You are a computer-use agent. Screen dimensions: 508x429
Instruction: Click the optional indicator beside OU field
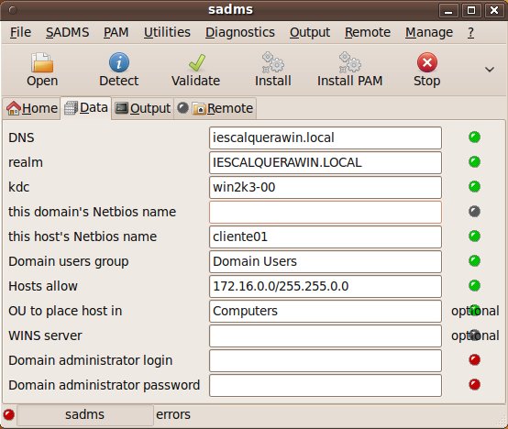point(475,311)
